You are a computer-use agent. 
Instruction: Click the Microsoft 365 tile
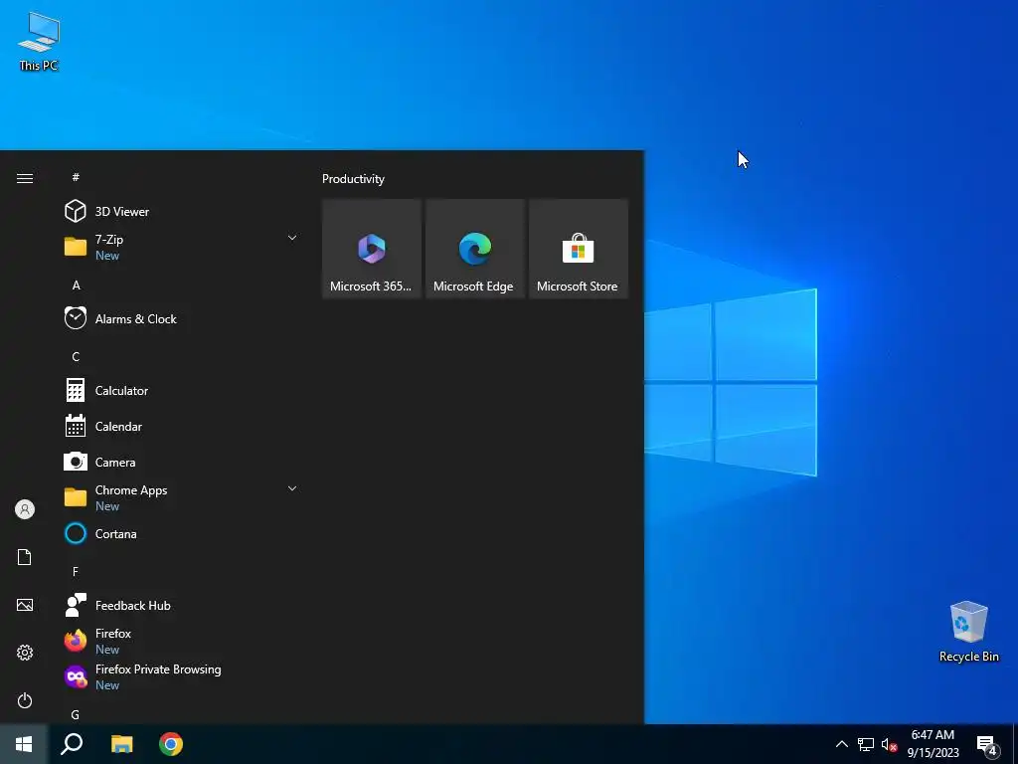[372, 249]
